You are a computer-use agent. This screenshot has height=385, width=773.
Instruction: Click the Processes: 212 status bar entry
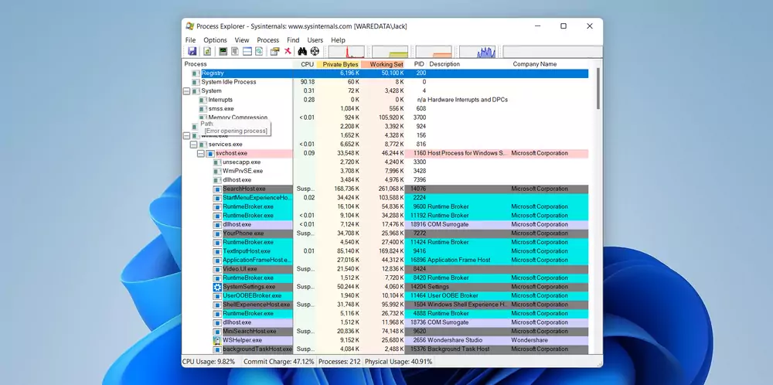click(339, 362)
